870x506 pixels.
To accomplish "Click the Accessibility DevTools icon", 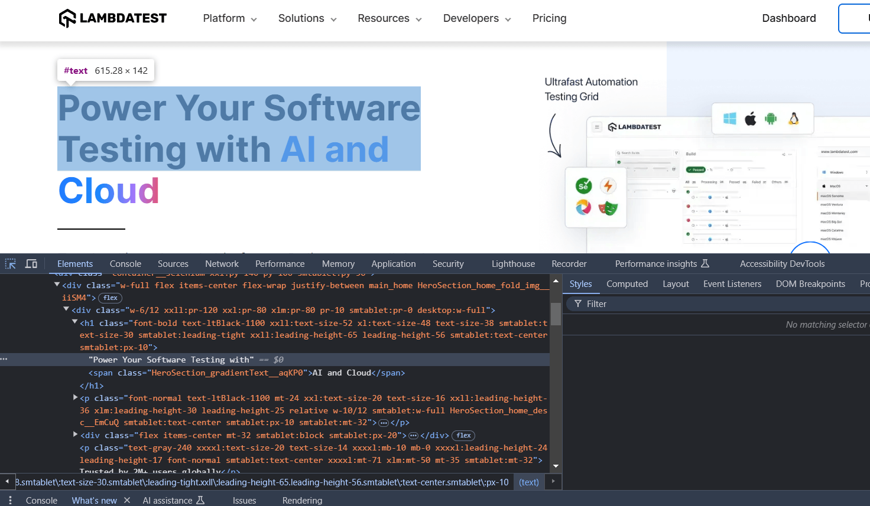I will pos(782,263).
